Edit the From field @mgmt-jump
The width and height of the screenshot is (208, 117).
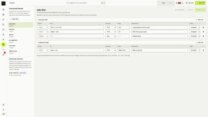point(77,32)
